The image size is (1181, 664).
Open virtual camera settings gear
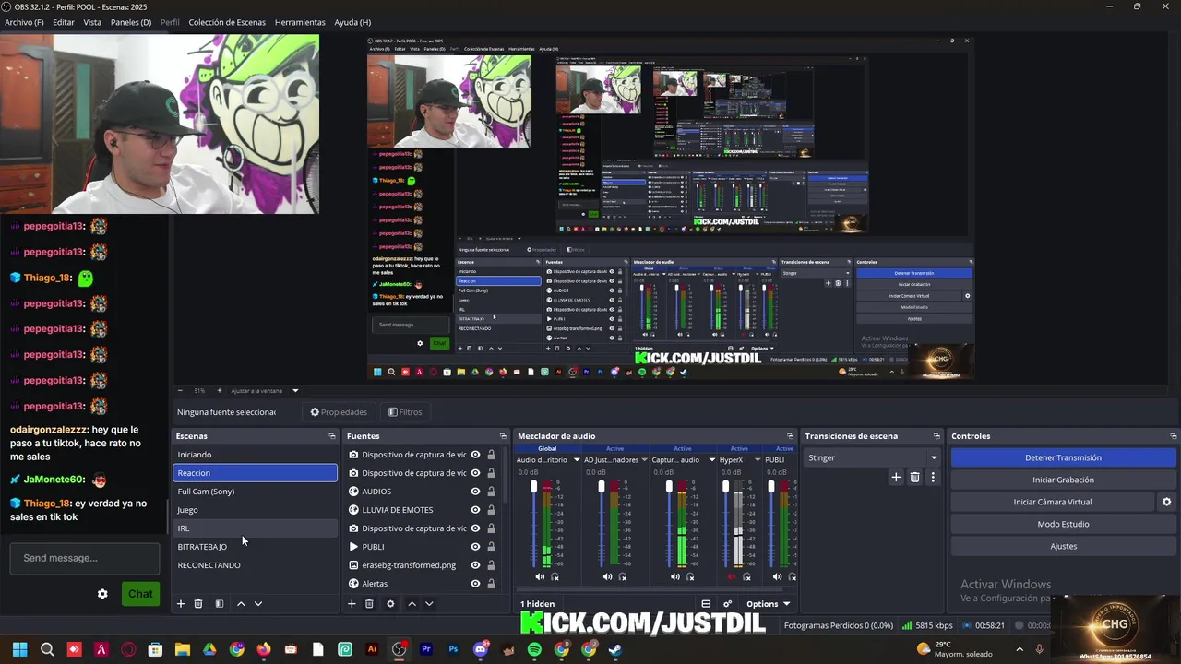[1166, 502]
